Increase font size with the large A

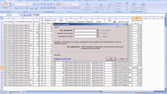pos(34,4)
